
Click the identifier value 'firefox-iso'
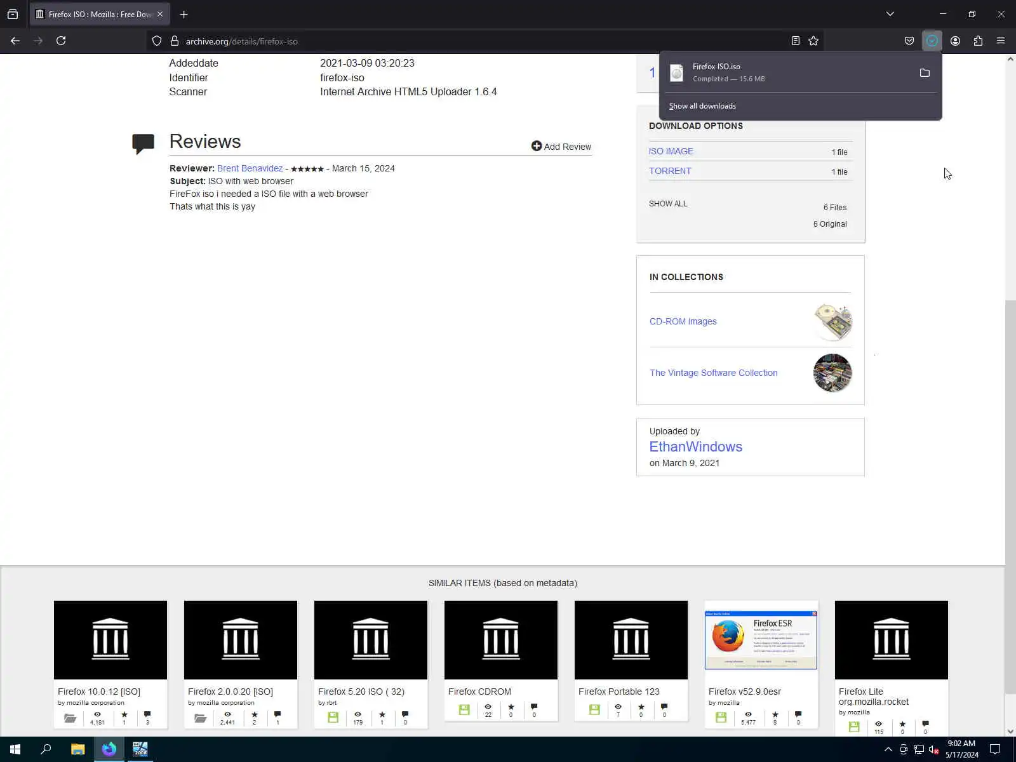(x=342, y=77)
